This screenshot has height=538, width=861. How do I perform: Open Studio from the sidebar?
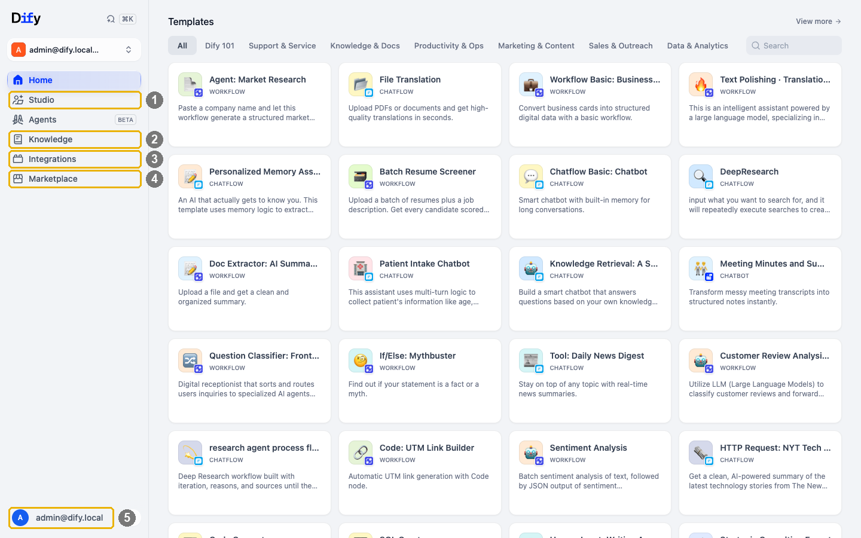[75, 100]
